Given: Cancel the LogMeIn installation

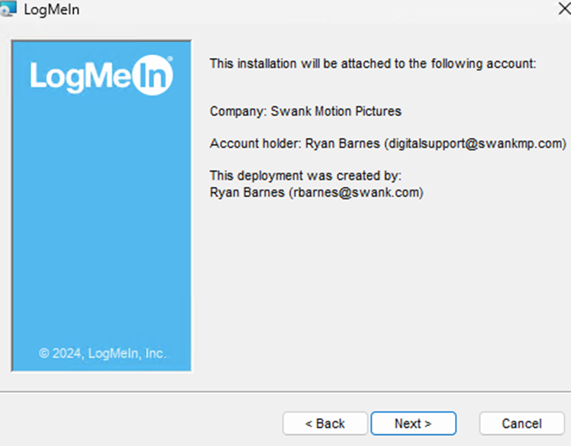Looking at the screenshot, I should [521, 423].
